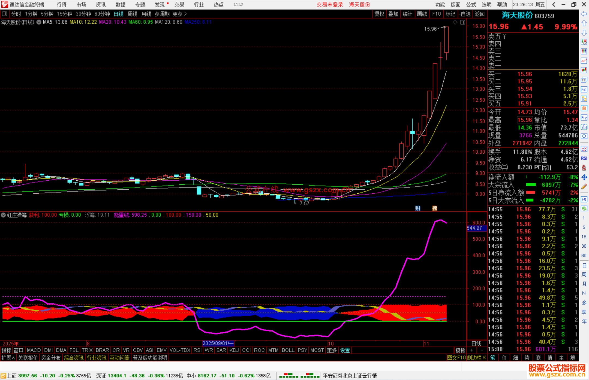
Task: Click the 复权 button
Action: pyautogui.click(x=379, y=14)
